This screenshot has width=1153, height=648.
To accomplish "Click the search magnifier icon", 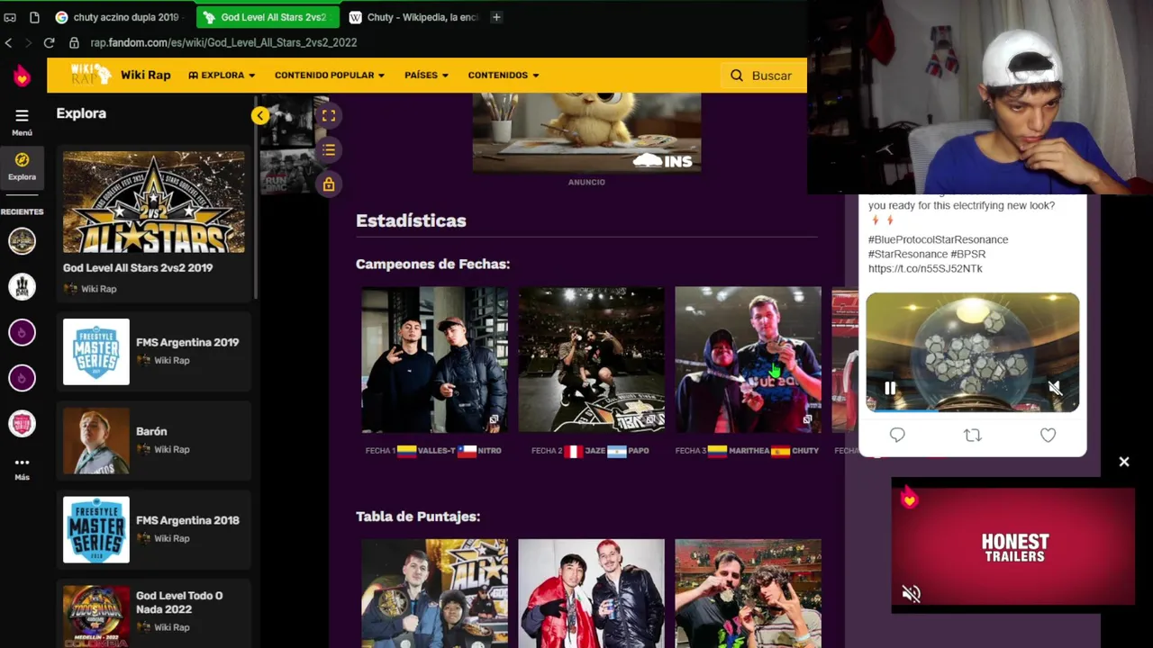I will tap(737, 76).
